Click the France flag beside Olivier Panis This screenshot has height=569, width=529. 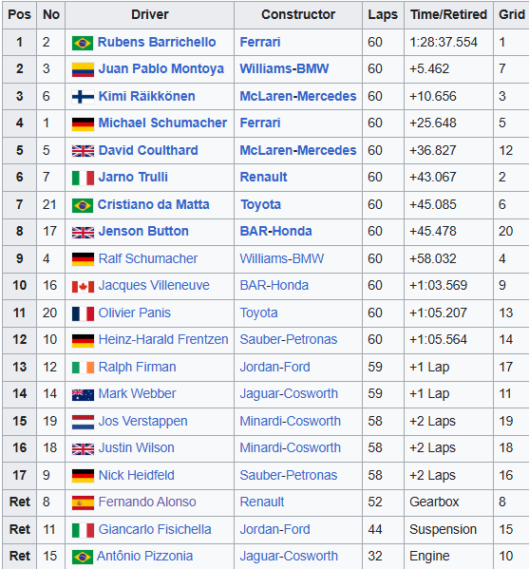coord(83,313)
